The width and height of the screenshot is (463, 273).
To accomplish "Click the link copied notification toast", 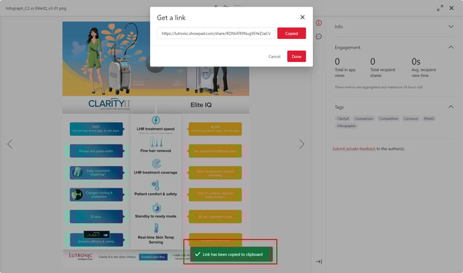I will (230, 254).
